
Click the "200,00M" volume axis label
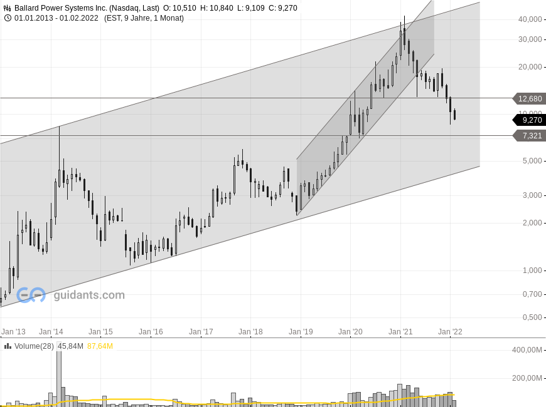pyautogui.click(x=527, y=378)
